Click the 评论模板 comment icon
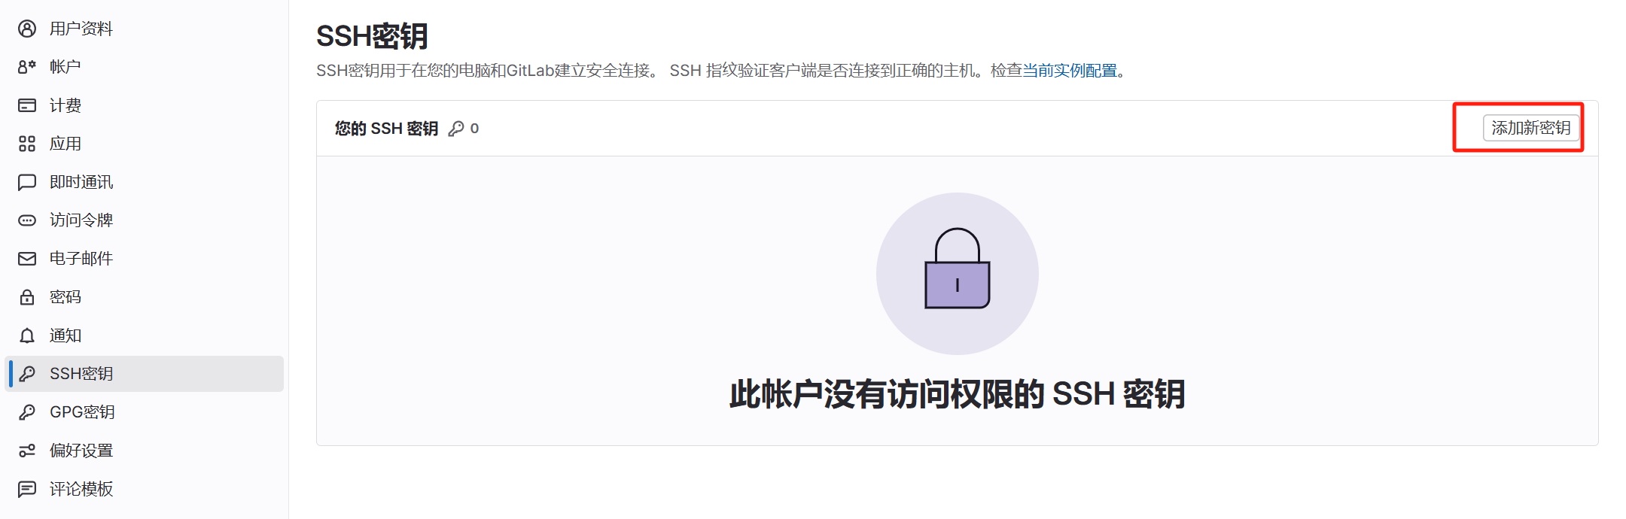Viewport: 1626px width, 519px height. click(27, 489)
